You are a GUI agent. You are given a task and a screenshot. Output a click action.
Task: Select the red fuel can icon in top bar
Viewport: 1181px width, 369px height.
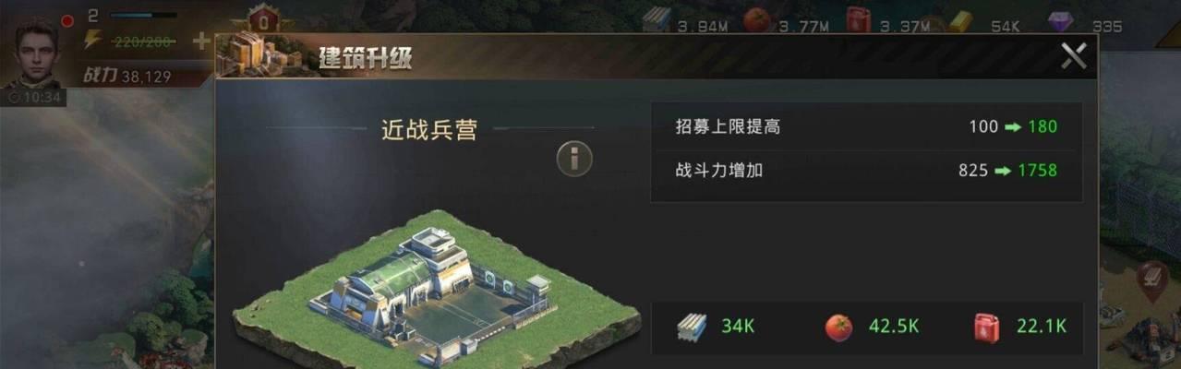click(x=858, y=19)
